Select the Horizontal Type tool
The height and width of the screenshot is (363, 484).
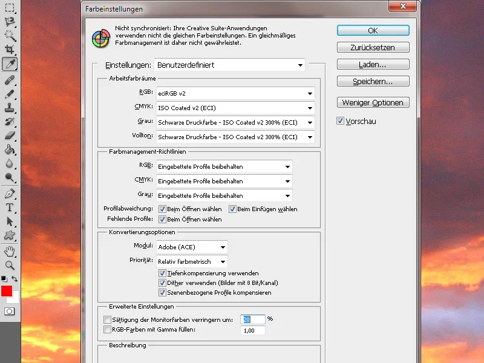pos(8,208)
